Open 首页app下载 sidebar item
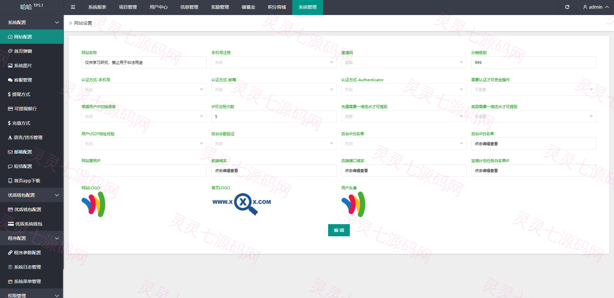 32,181
